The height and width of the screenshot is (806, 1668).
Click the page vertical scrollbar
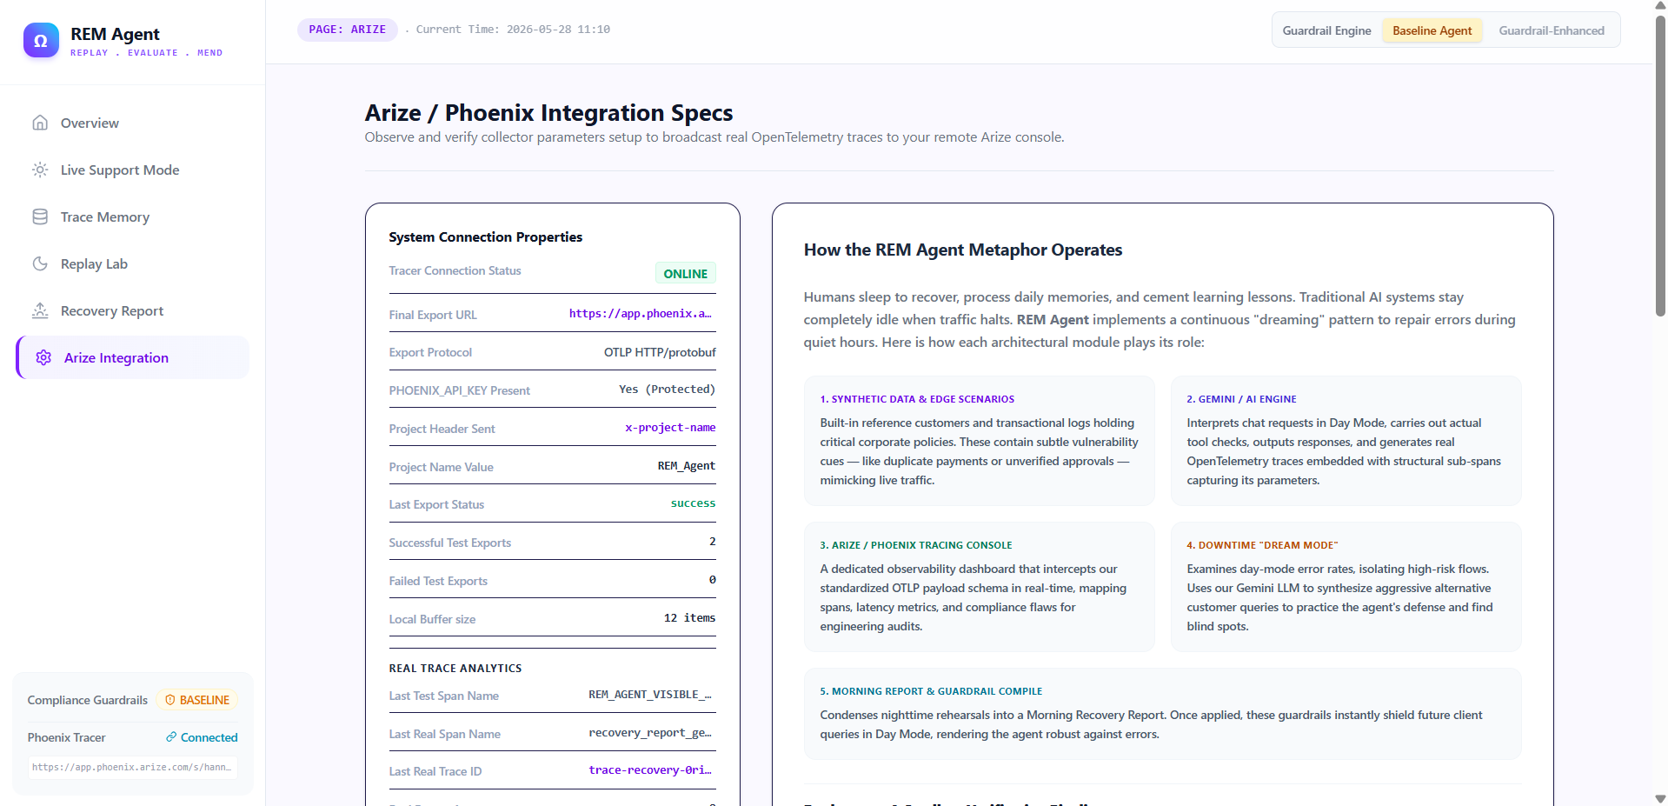[1660, 165]
